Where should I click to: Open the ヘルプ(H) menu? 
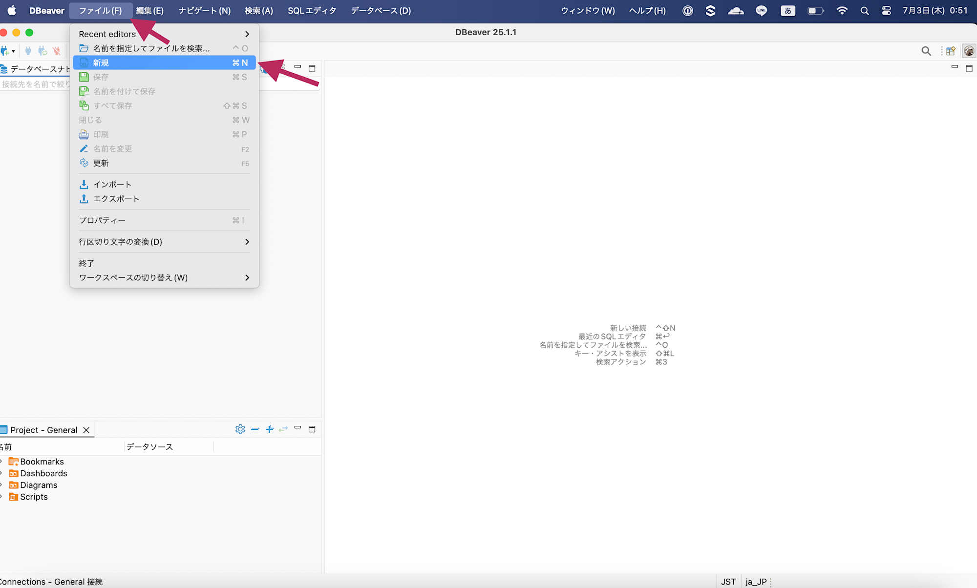[x=647, y=10]
